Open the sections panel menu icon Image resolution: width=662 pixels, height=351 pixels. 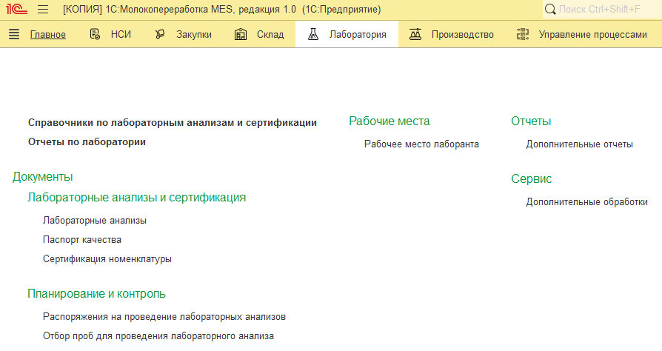pos(14,34)
